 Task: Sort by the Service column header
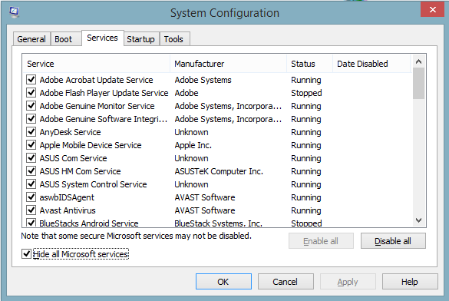96,64
